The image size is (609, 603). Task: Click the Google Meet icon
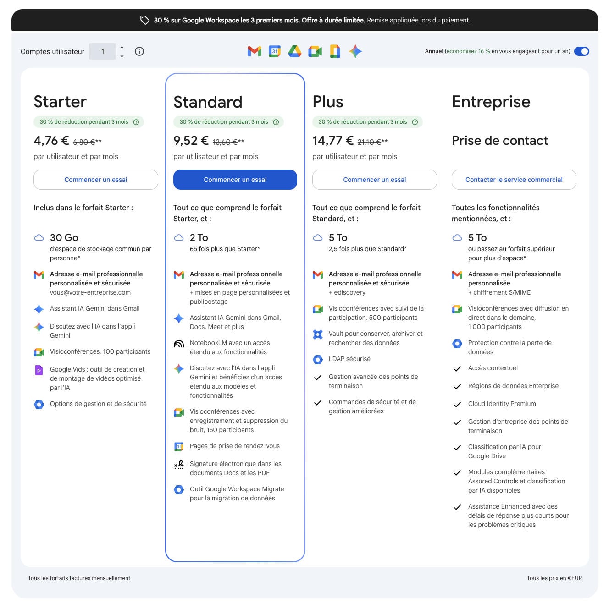[x=316, y=51]
